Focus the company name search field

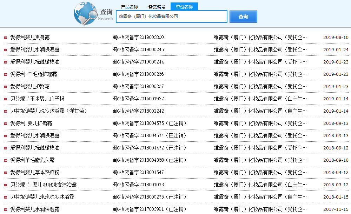172,16
